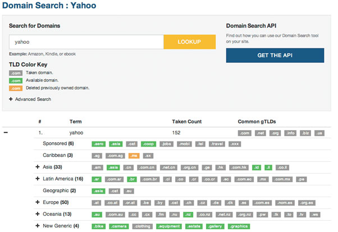Image resolution: width=338 pixels, height=232 pixels.
Task: Click the gray Taken domain swatch
Action: pyautogui.click(x=16, y=73)
